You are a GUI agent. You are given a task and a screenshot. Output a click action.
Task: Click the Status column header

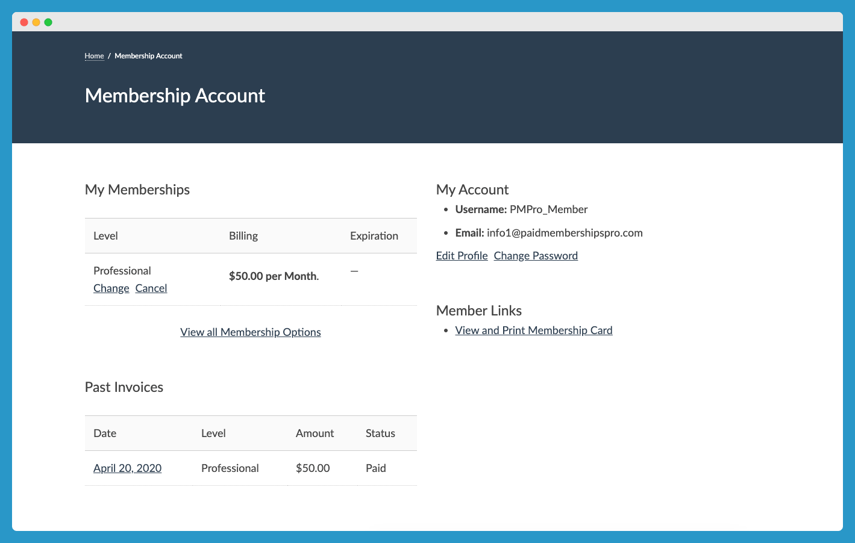click(x=380, y=433)
